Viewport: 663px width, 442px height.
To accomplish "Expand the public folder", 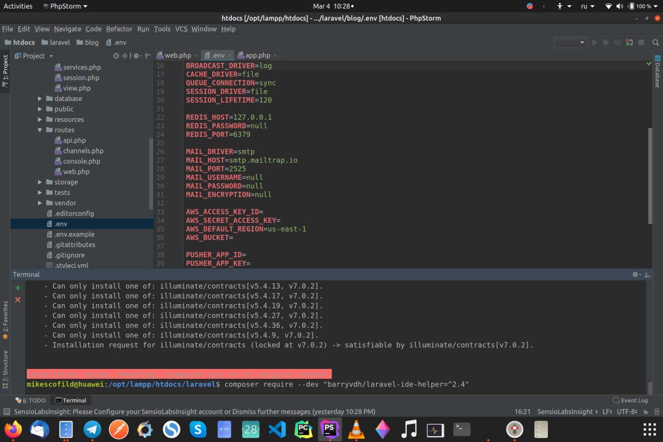I will click(40, 109).
